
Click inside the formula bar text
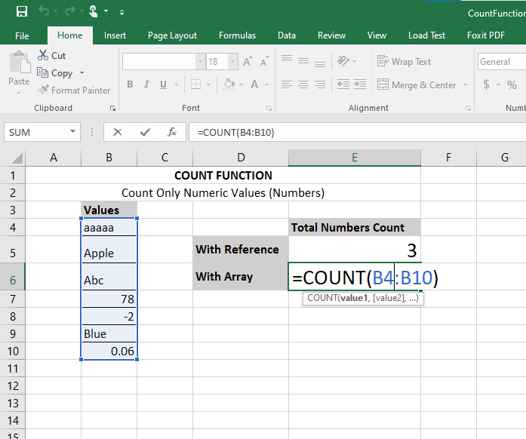pyautogui.click(x=235, y=133)
